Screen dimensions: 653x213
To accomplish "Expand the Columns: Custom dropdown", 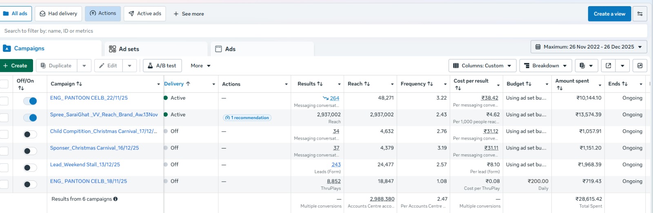I will coord(482,66).
